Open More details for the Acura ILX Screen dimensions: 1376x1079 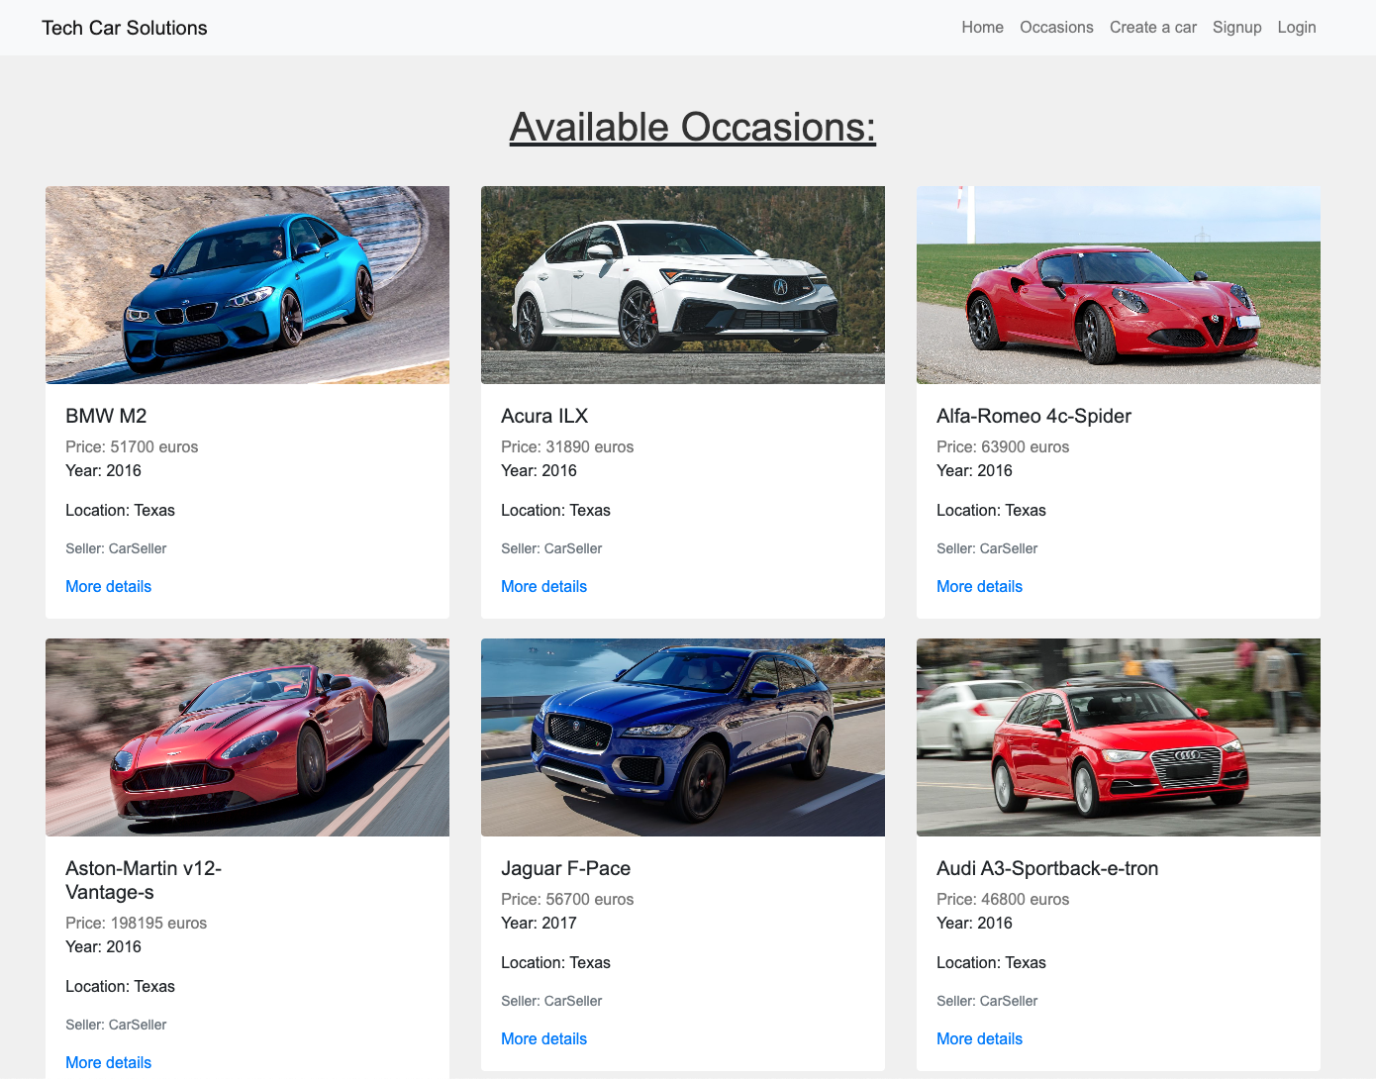click(543, 586)
